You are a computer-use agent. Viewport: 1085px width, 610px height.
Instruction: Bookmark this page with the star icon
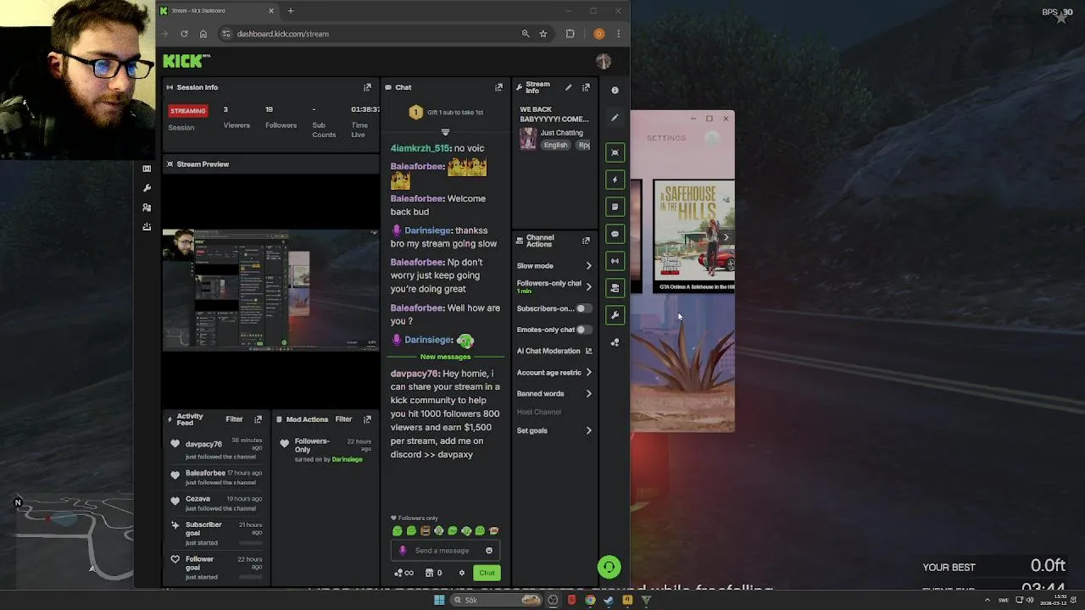click(x=543, y=34)
